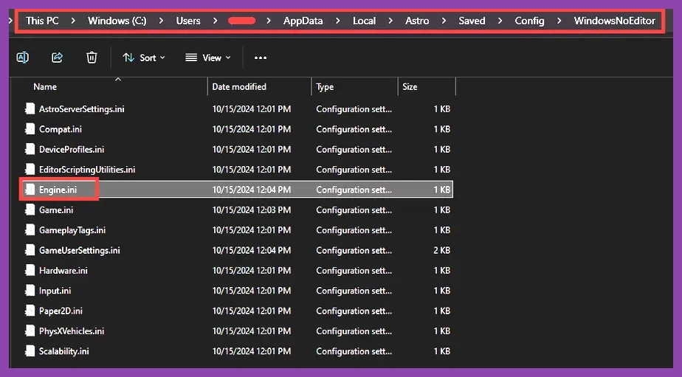Screen dimensions: 682x377
Task: Click the Rename toolbar icon
Action: point(23,58)
